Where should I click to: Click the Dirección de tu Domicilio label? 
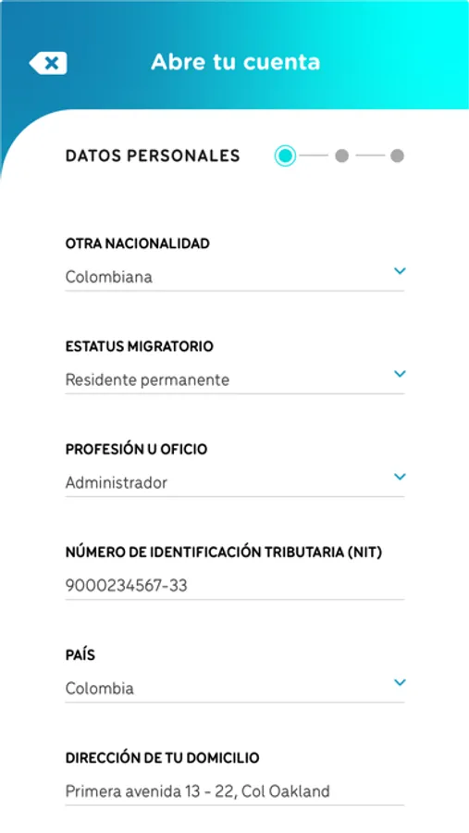coord(163,758)
